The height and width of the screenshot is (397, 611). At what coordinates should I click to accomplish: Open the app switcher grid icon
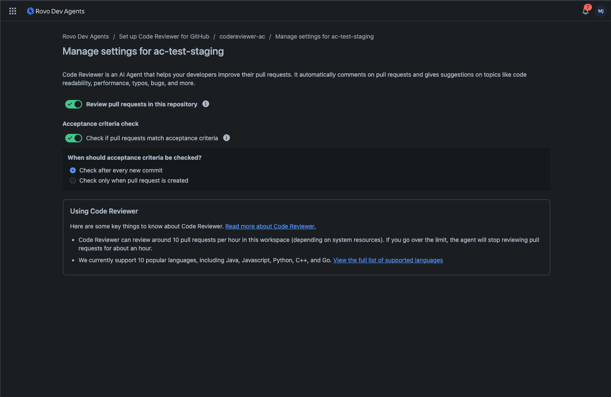point(12,11)
